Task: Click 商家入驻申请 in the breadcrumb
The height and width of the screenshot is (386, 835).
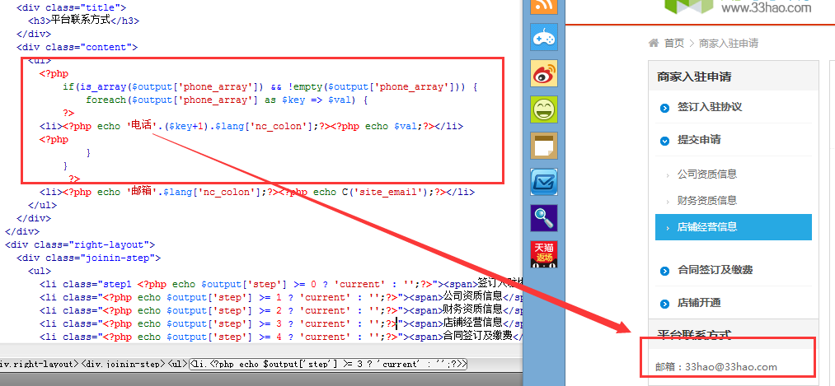Action: point(728,43)
